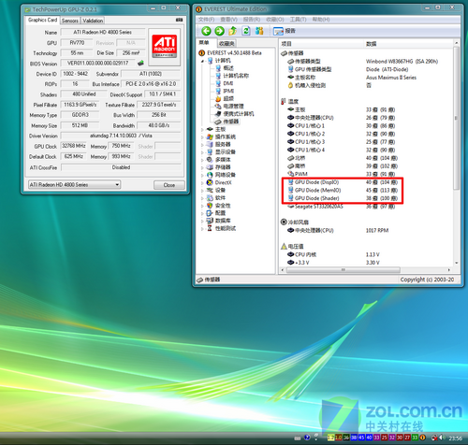Click the EVEREST tray icon in the taskbar
Image resolution: width=468 pixels, height=445 pixels.
(x=423, y=438)
